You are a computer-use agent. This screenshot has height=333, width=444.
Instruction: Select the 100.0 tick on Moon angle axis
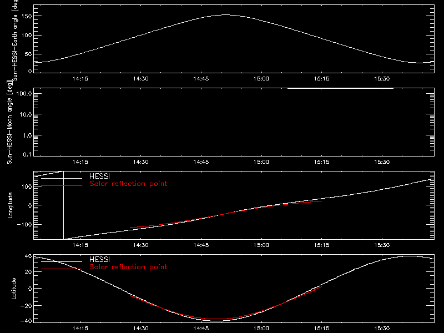[x=24, y=94]
